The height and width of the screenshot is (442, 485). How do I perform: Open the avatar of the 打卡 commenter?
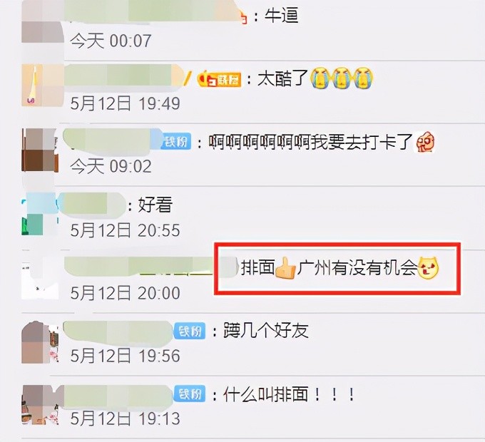(40, 150)
